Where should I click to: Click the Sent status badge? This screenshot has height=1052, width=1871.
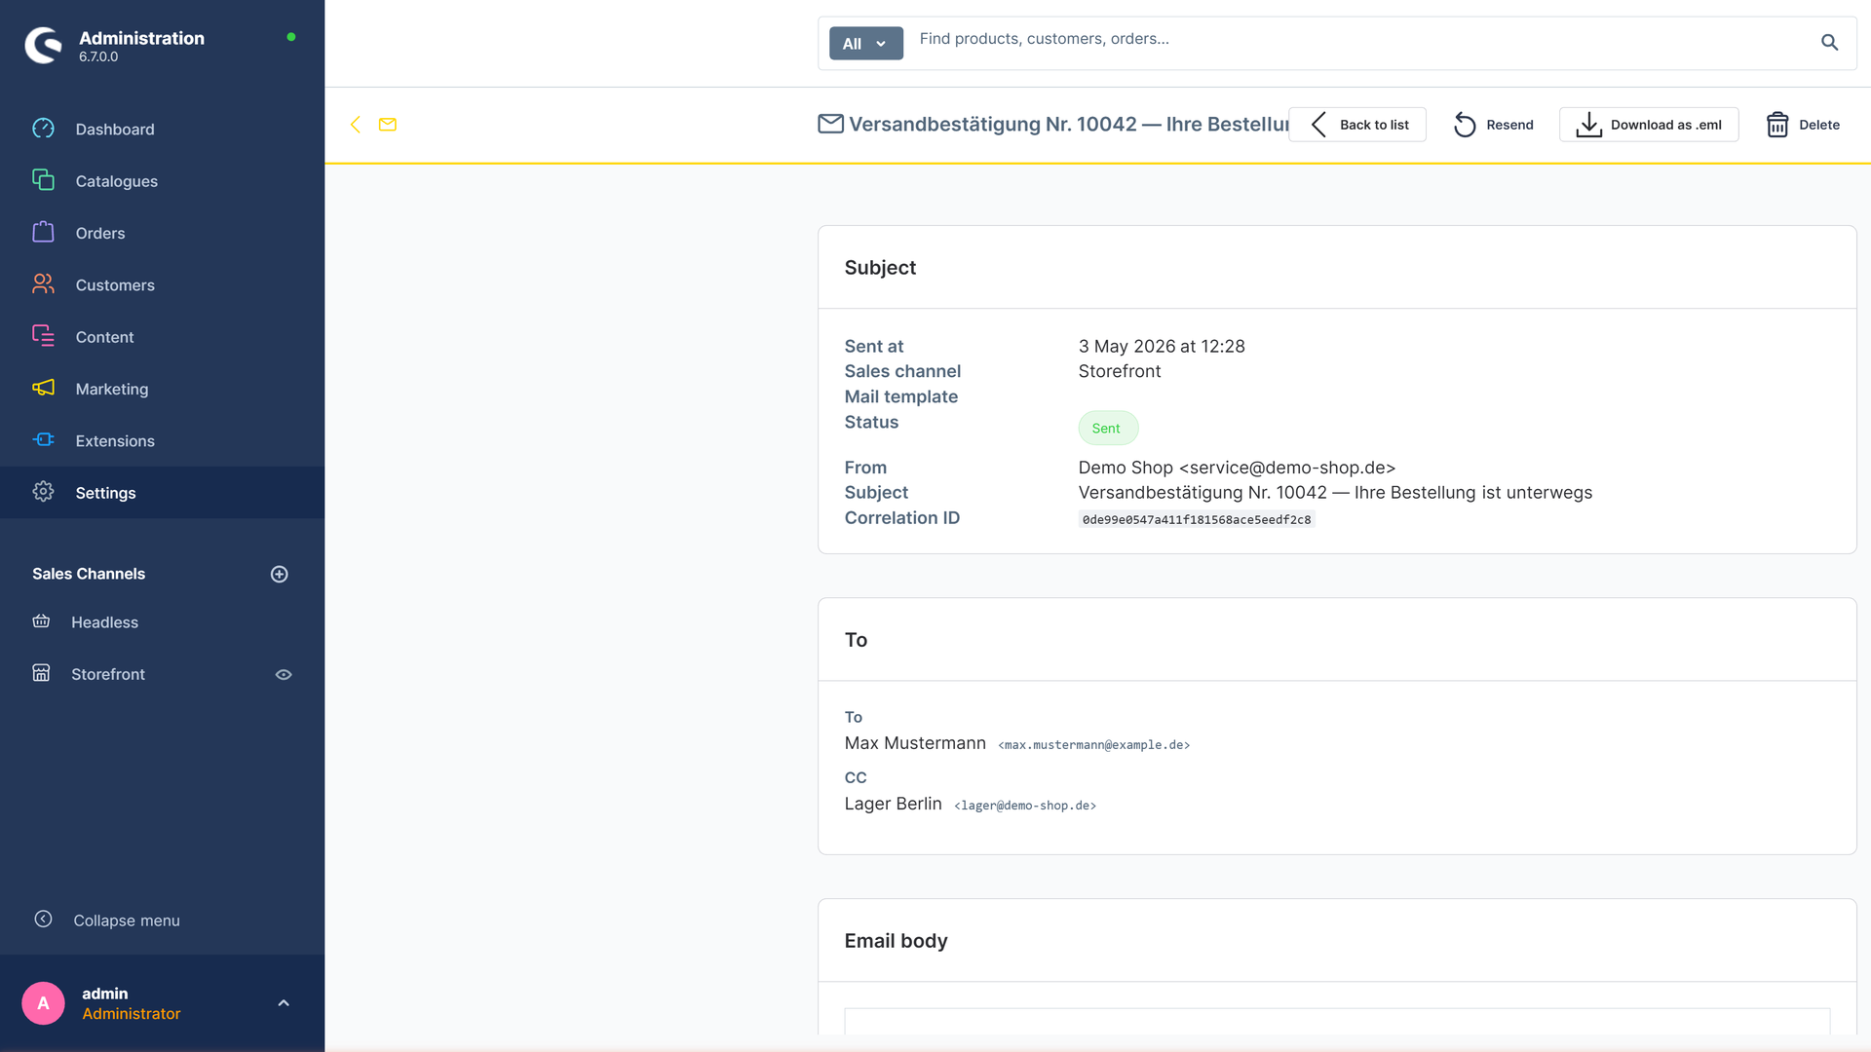[1108, 429]
